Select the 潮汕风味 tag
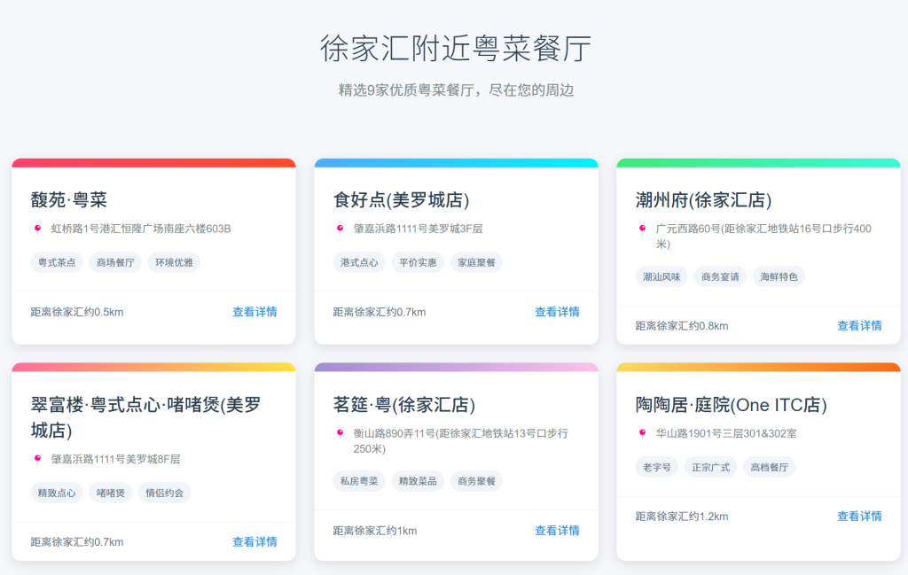The image size is (908, 575). pyautogui.click(x=661, y=277)
